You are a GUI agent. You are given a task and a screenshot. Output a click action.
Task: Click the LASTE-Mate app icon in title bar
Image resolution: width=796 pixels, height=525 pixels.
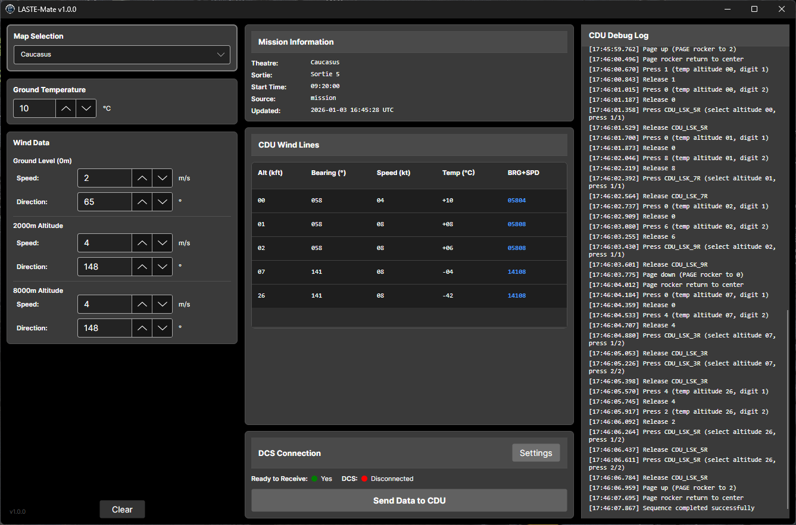[x=10, y=9]
